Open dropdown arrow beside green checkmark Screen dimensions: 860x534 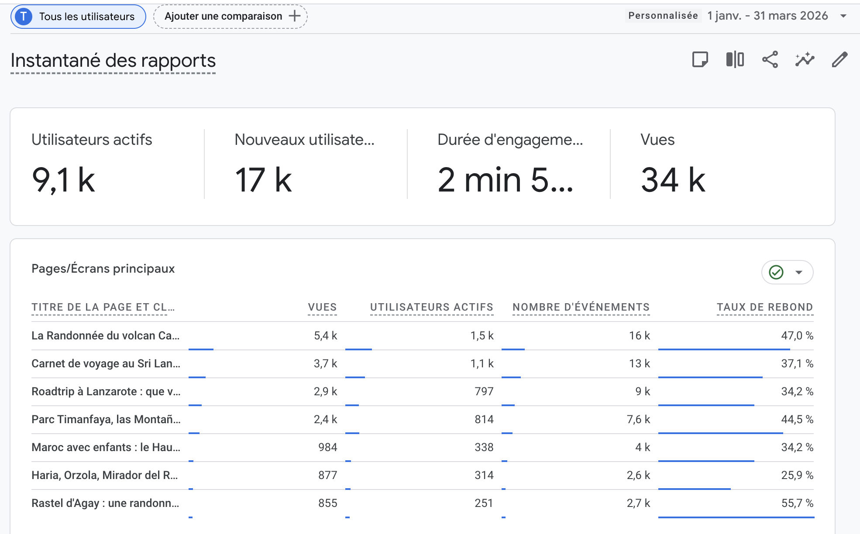click(x=799, y=272)
